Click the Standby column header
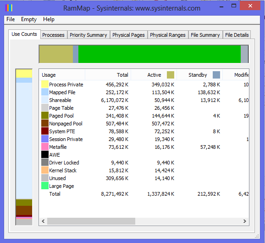 [199, 75]
